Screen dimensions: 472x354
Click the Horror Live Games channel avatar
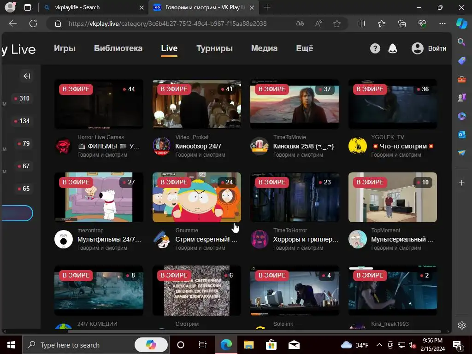point(64,146)
